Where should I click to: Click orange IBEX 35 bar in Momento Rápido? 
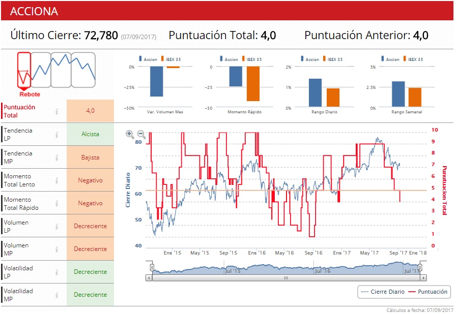253,84
